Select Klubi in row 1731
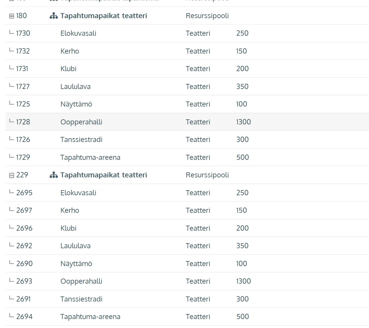 coord(68,69)
